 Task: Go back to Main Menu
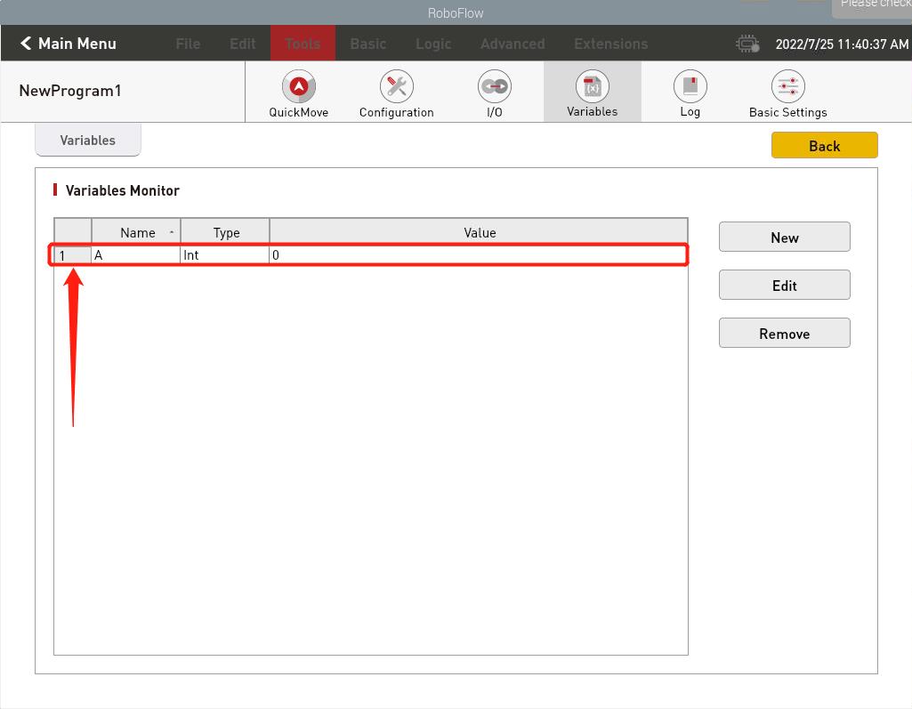pos(69,44)
